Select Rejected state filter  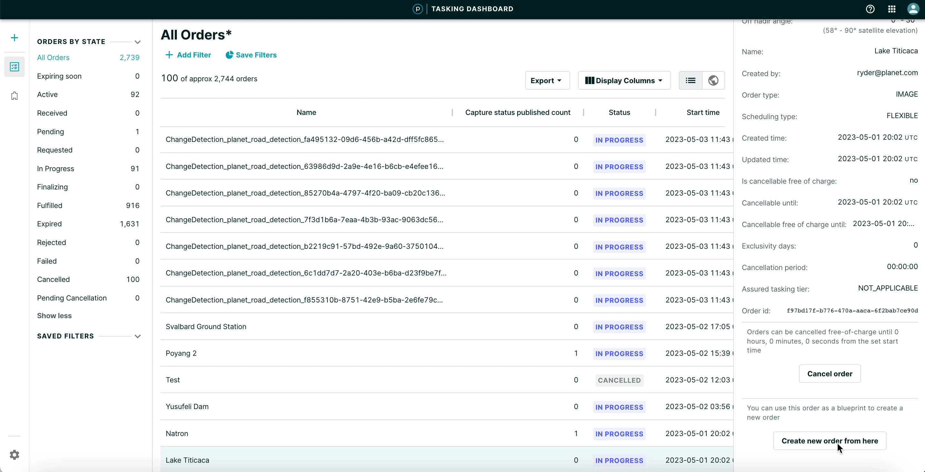point(88,242)
